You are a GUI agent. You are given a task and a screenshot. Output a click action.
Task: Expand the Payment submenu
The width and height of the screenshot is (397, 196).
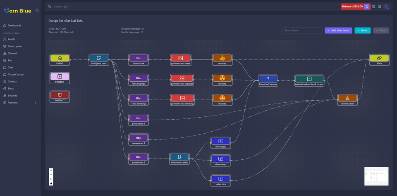[35, 103]
